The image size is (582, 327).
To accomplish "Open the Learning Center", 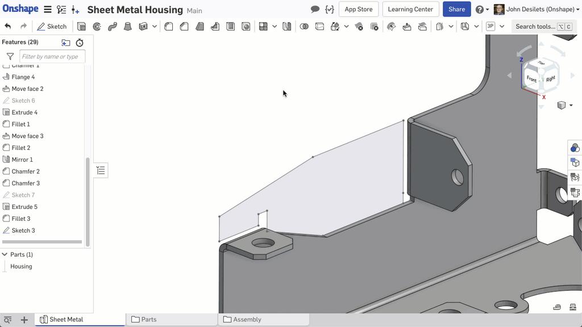I will tap(410, 9).
